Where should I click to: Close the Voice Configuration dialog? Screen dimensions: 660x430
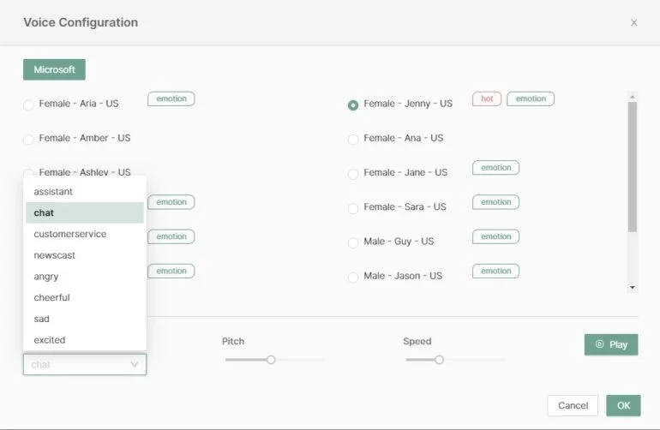pos(633,22)
